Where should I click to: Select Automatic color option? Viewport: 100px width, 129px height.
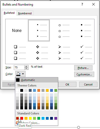[x=37, y=80]
